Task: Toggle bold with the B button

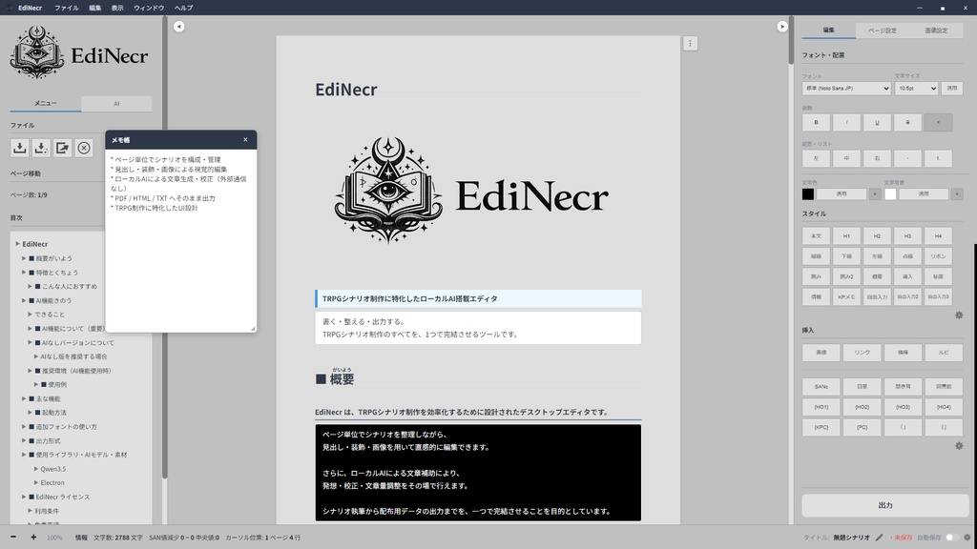Action: (817, 122)
